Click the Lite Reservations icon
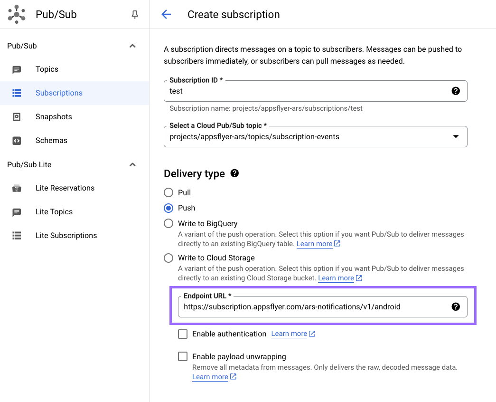Screen dimensions: 496x402 (17, 188)
